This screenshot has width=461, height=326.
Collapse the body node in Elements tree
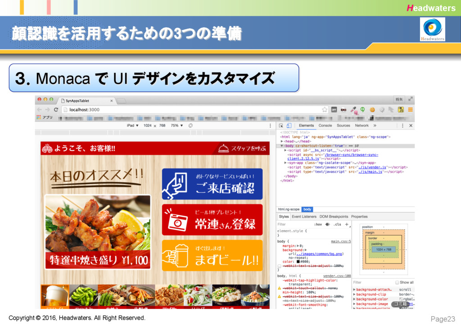282,146
